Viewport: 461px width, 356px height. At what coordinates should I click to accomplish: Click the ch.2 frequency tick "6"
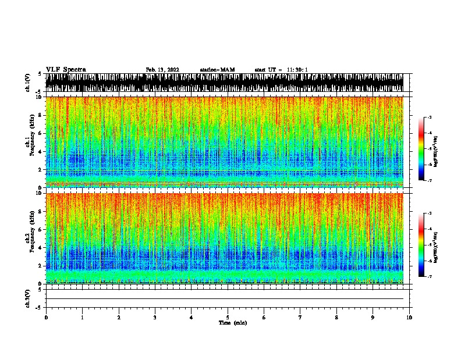tap(41, 229)
